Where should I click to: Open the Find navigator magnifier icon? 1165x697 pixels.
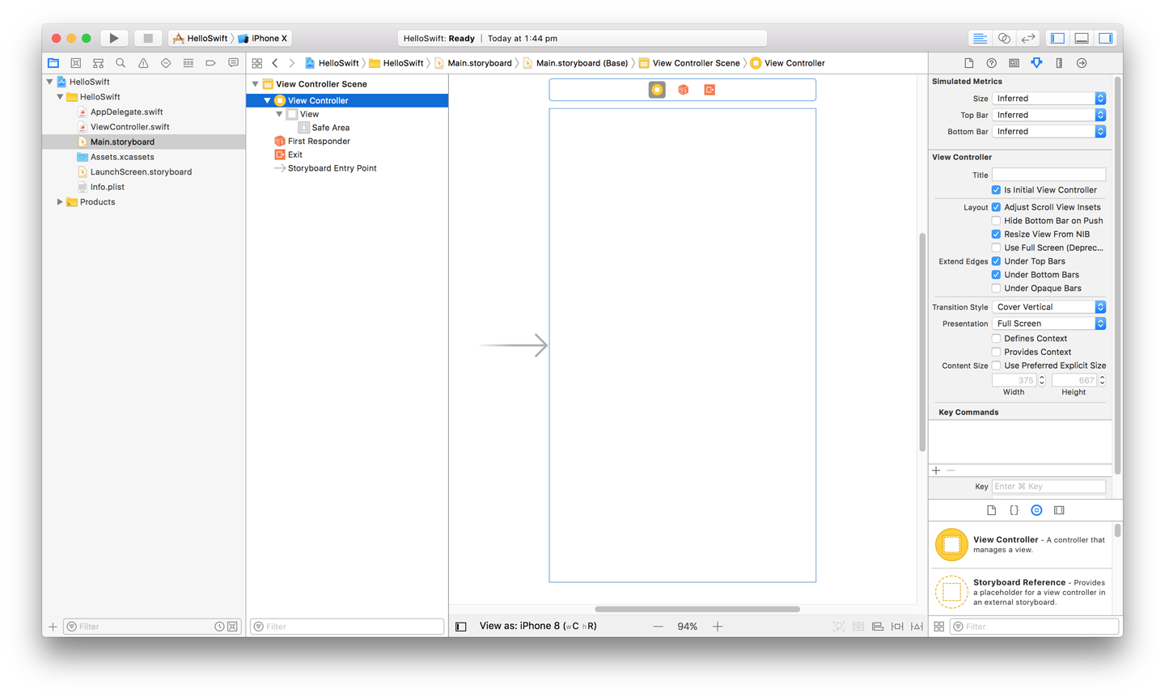point(121,63)
